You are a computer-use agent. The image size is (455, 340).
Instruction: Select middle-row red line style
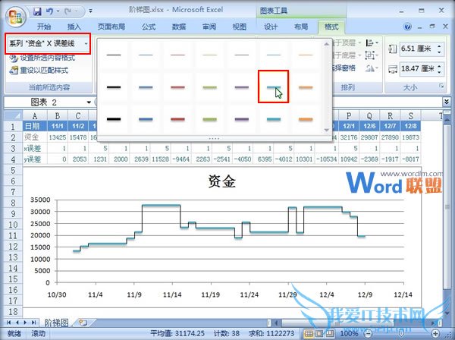[177, 87]
